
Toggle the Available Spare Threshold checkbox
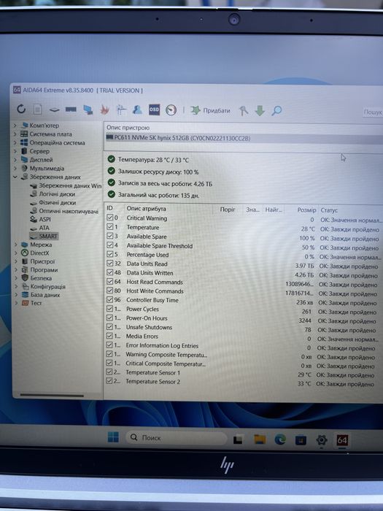pos(109,245)
